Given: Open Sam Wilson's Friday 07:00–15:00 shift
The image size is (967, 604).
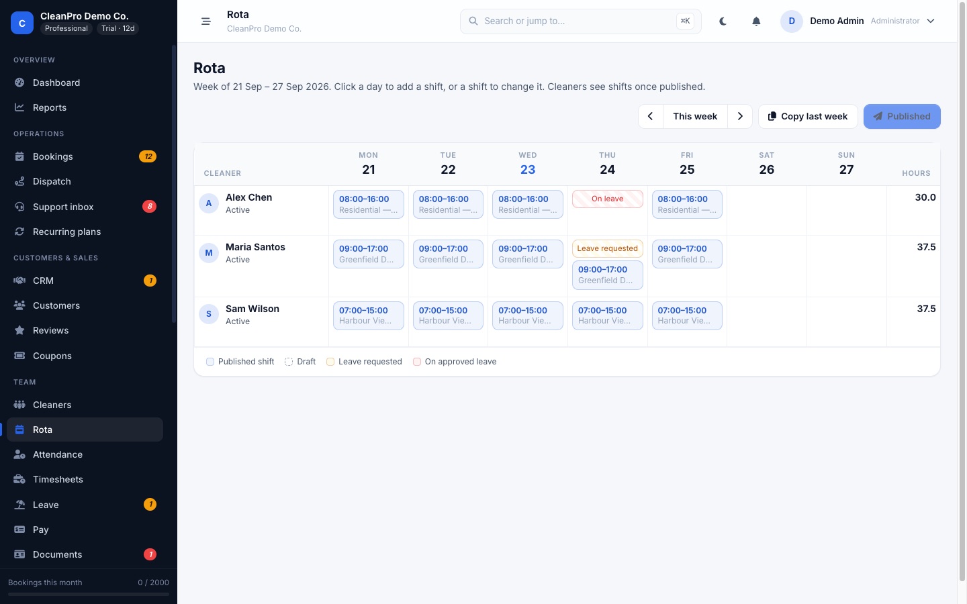Looking at the screenshot, I should coord(687,315).
